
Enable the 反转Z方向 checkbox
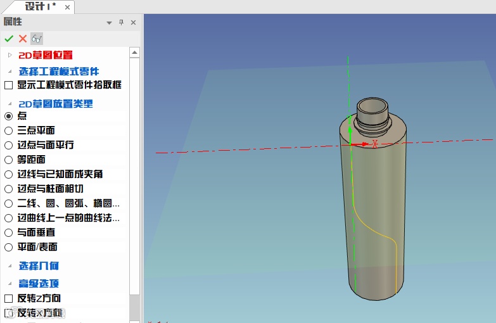pyautogui.click(x=8, y=298)
